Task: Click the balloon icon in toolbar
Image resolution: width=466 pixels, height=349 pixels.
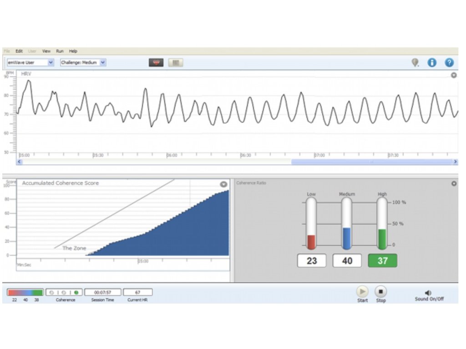Action: coord(415,62)
